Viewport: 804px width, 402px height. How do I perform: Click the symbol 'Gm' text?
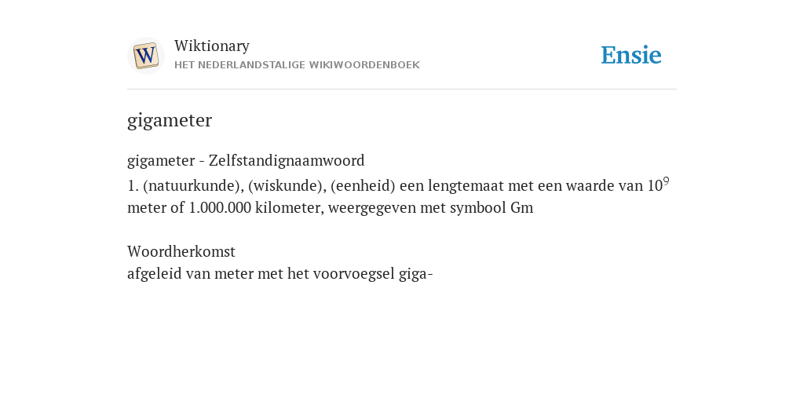[x=522, y=207]
